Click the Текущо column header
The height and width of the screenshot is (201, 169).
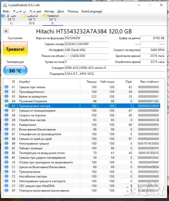click(x=89, y=82)
